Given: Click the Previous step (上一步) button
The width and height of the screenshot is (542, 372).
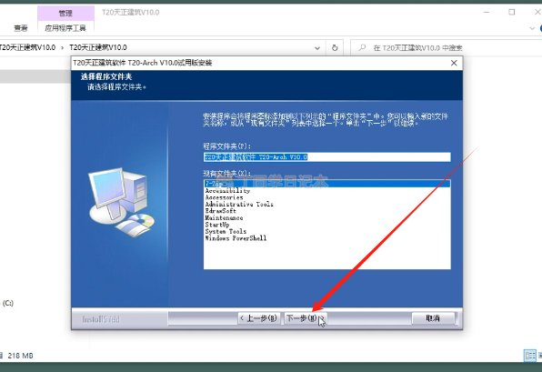Looking at the screenshot, I should pyautogui.click(x=259, y=318).
